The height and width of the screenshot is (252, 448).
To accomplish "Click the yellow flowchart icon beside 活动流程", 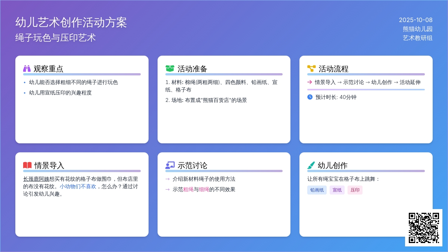I will (311, 69).
